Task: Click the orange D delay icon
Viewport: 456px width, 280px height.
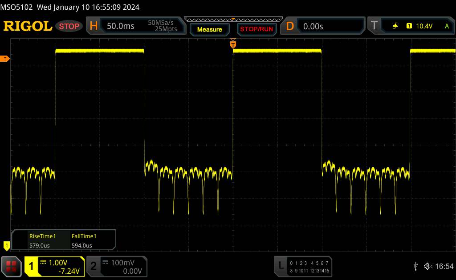Action: [x=290, y=26]
